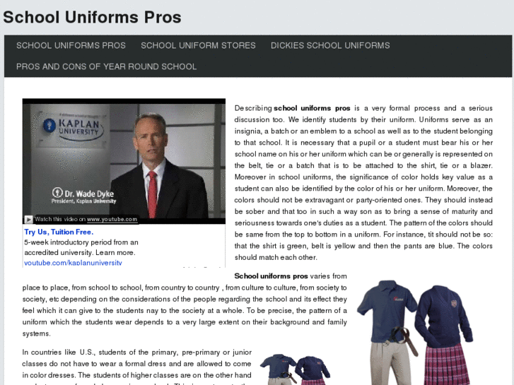This screenshot has width=514, height=385.
Task: Open the 'Try Us, Tuition Free.' ad link
Action: (x=59, y=232)
